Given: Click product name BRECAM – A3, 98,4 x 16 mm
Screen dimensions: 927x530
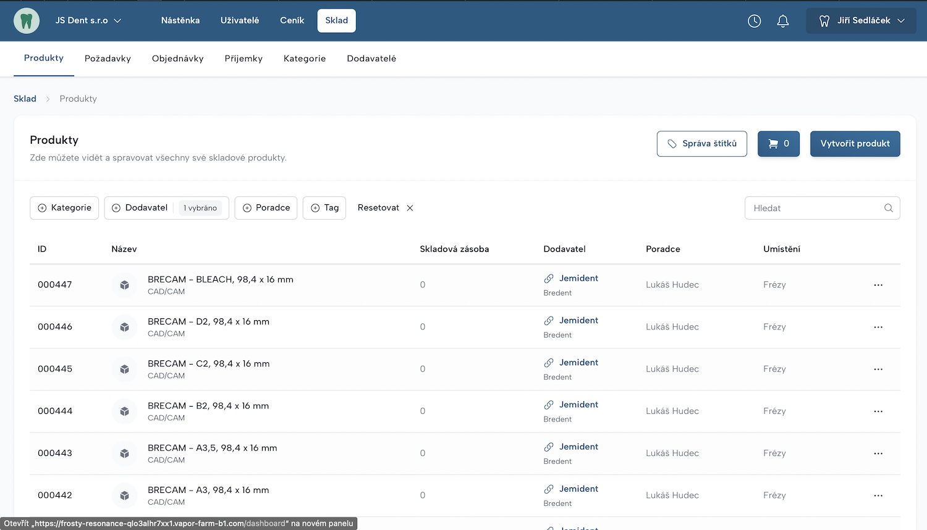Looking at the screenshot, I should (x=208, y=490).
